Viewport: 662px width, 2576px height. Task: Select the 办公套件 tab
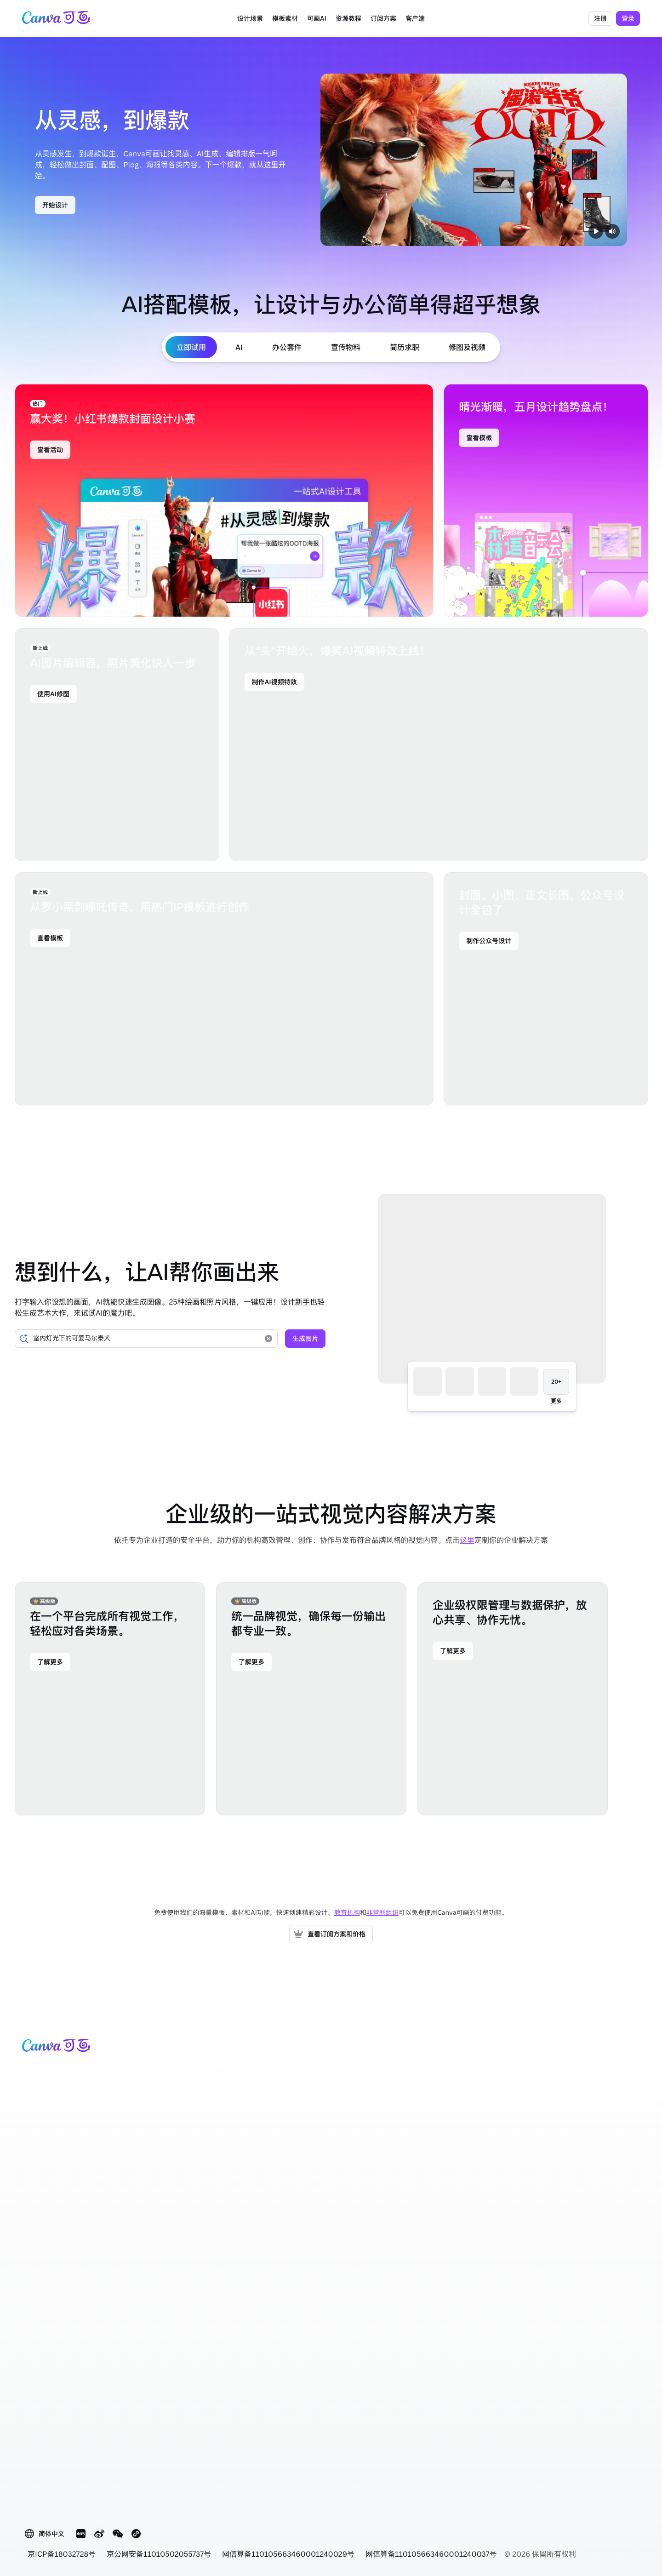coord(287,347)
